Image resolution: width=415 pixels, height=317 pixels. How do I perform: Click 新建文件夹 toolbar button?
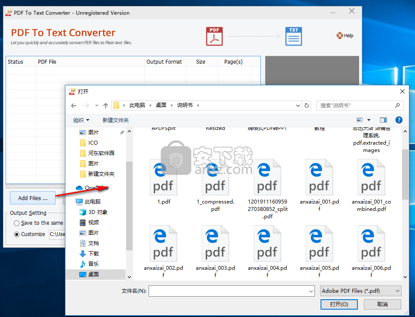(115, 120)
